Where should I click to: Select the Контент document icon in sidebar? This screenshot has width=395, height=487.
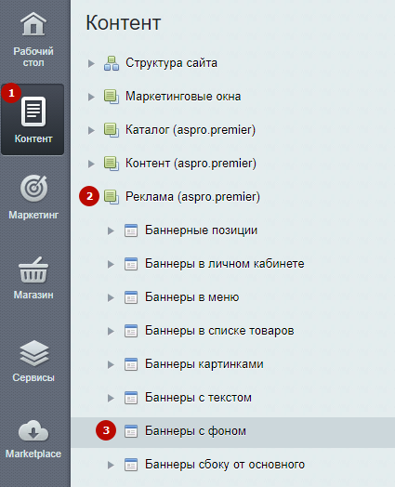33,112
